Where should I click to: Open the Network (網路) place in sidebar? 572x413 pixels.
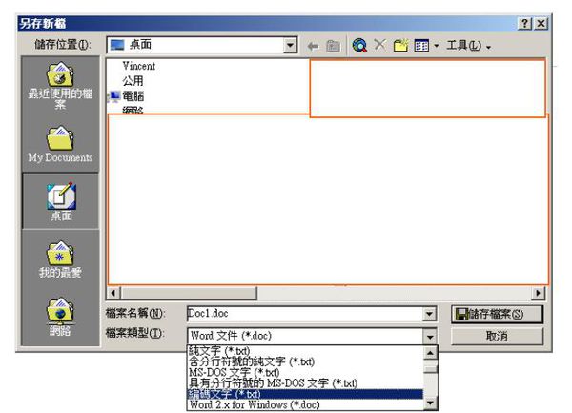61,317
